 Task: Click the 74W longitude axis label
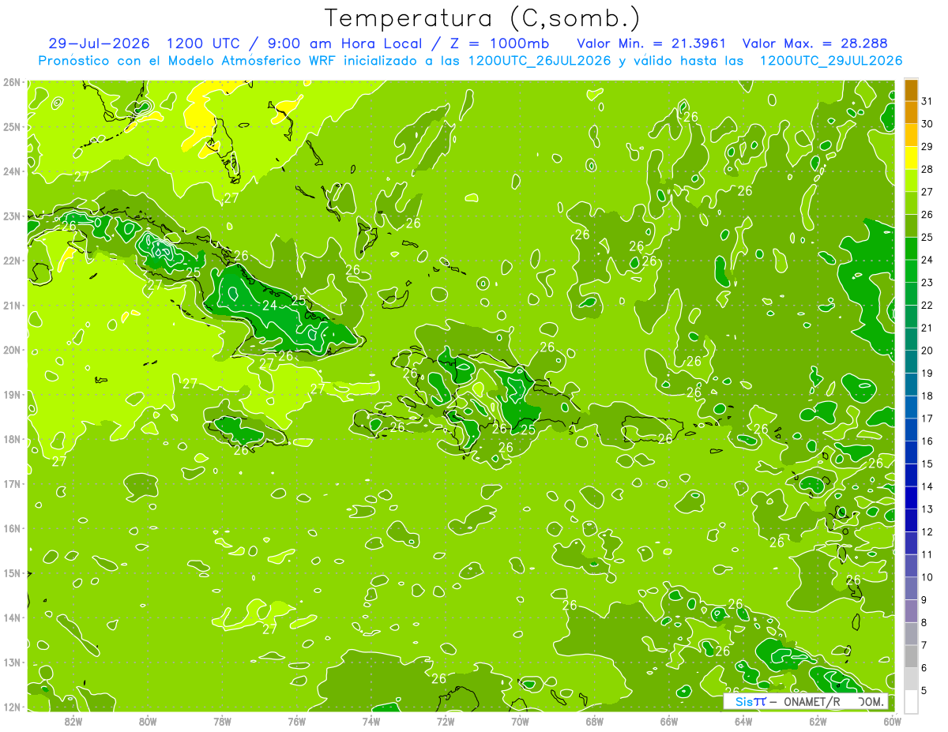tap(371, 720)
